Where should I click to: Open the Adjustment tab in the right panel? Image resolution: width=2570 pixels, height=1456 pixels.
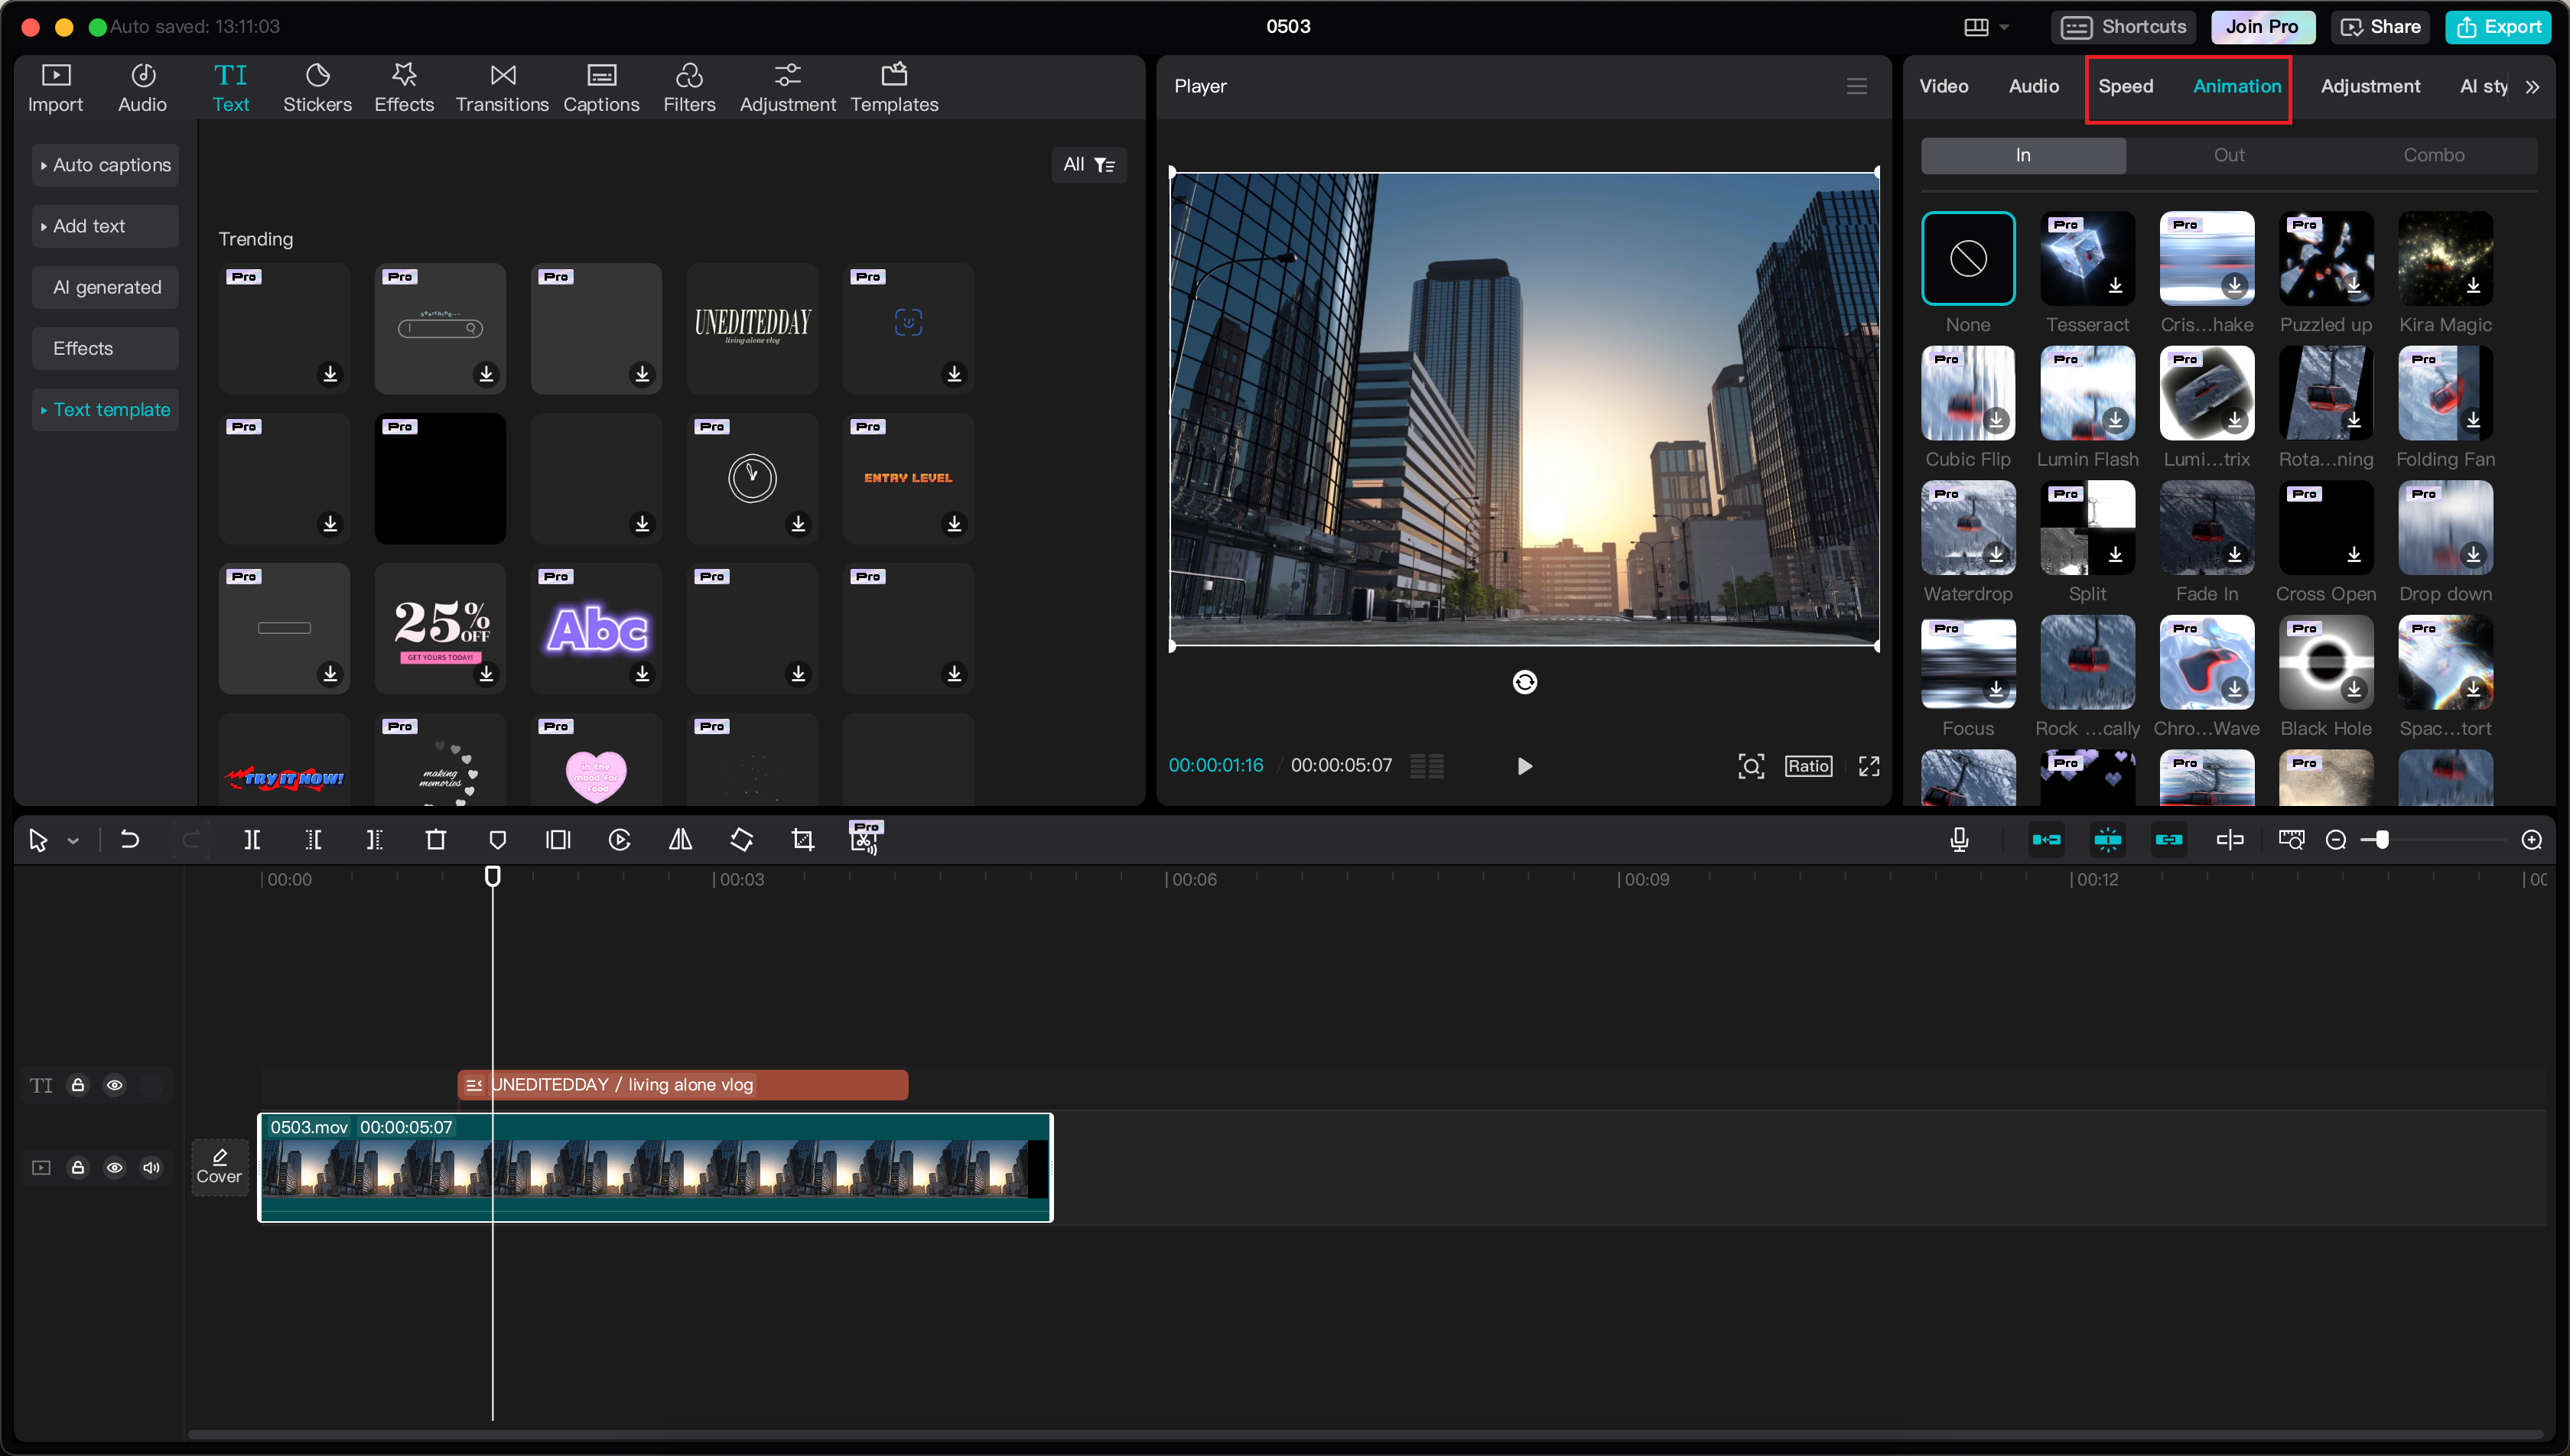2370,86
